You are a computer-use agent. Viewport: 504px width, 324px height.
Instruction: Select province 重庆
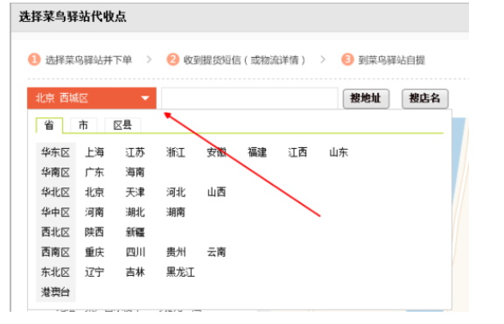pos(94,252)
